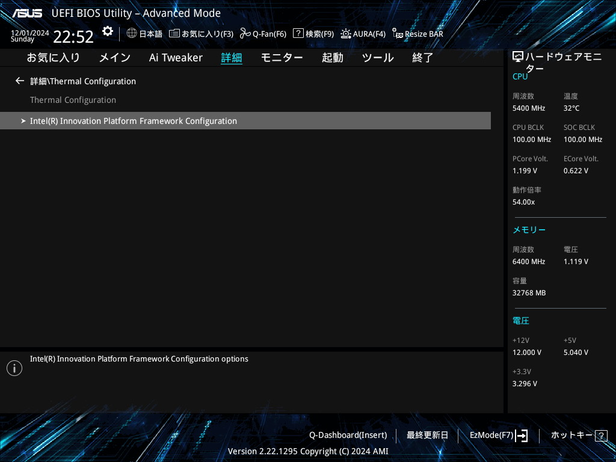Open the ツール tab
Screen dimensions: 616x462
[x=378, y=58]
